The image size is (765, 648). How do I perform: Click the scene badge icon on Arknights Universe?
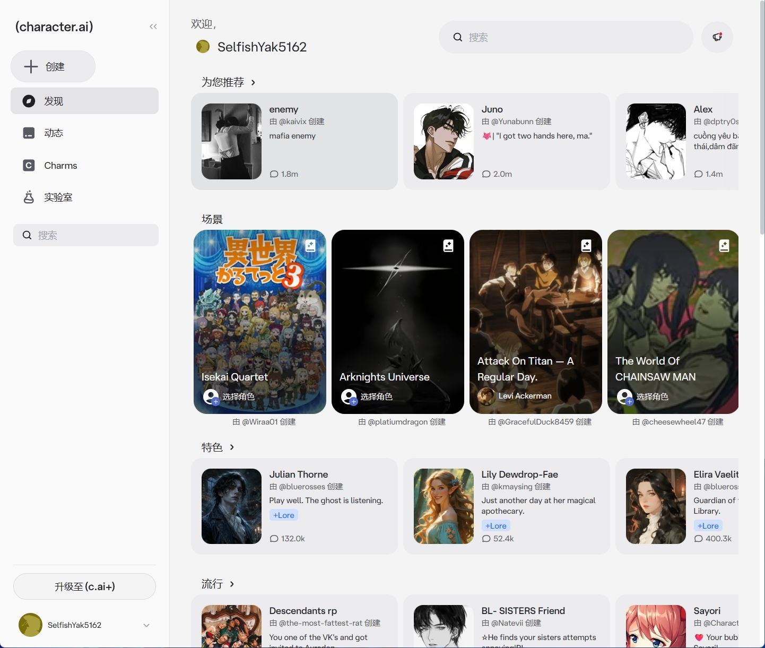[448, 245]
